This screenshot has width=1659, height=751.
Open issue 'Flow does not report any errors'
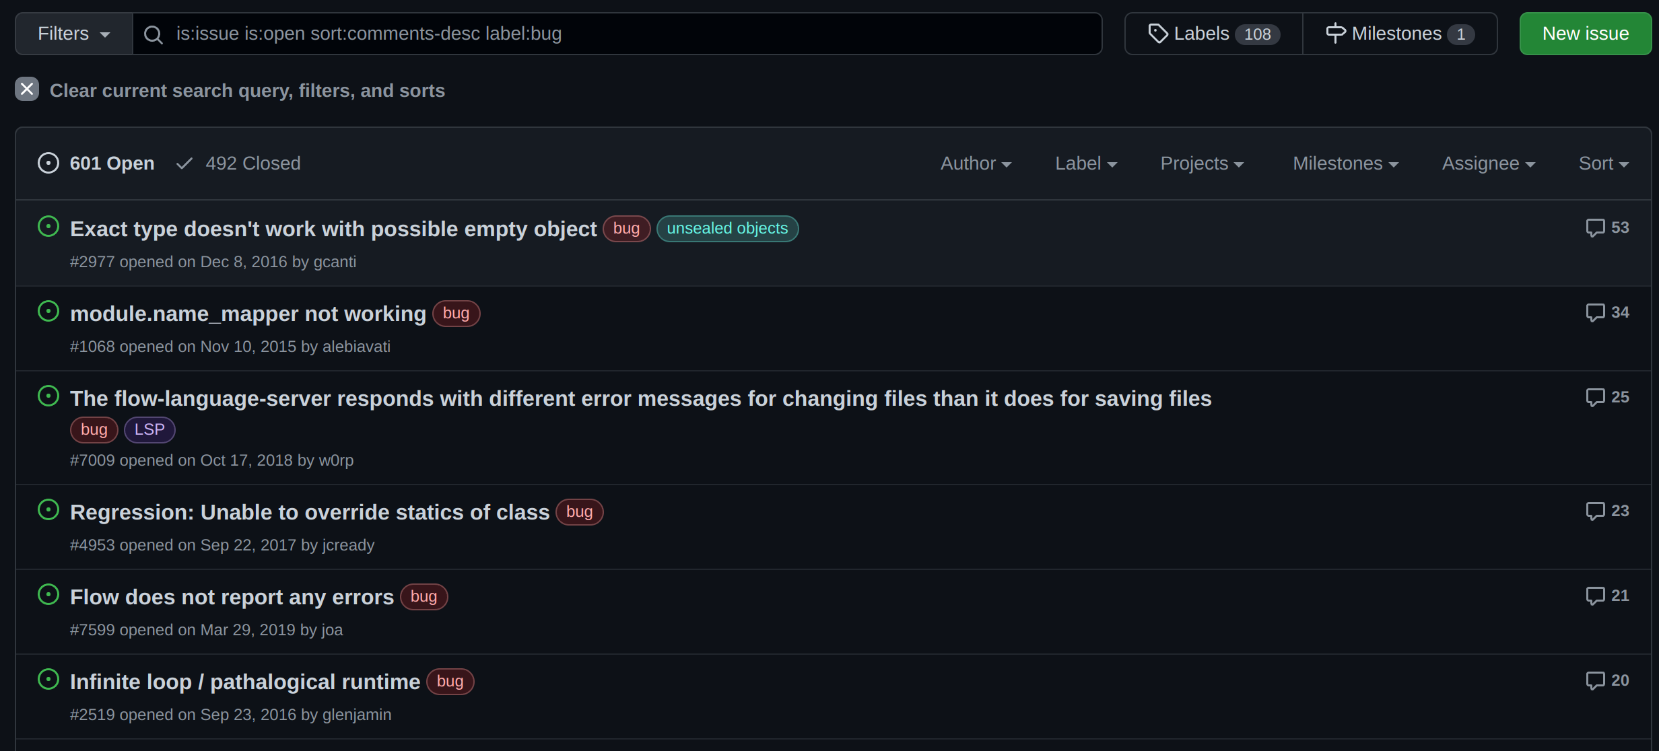pos(232,597)
